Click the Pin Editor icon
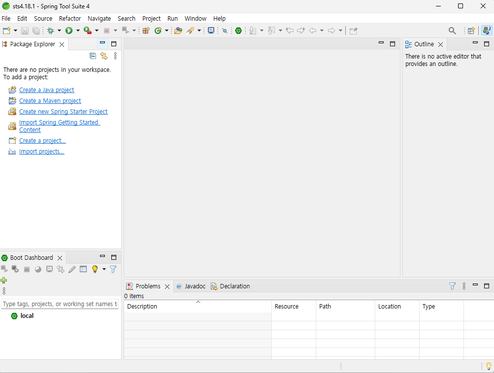Image resolution: width=494 pixels, height=373 pixels. (x=354, y=31)
